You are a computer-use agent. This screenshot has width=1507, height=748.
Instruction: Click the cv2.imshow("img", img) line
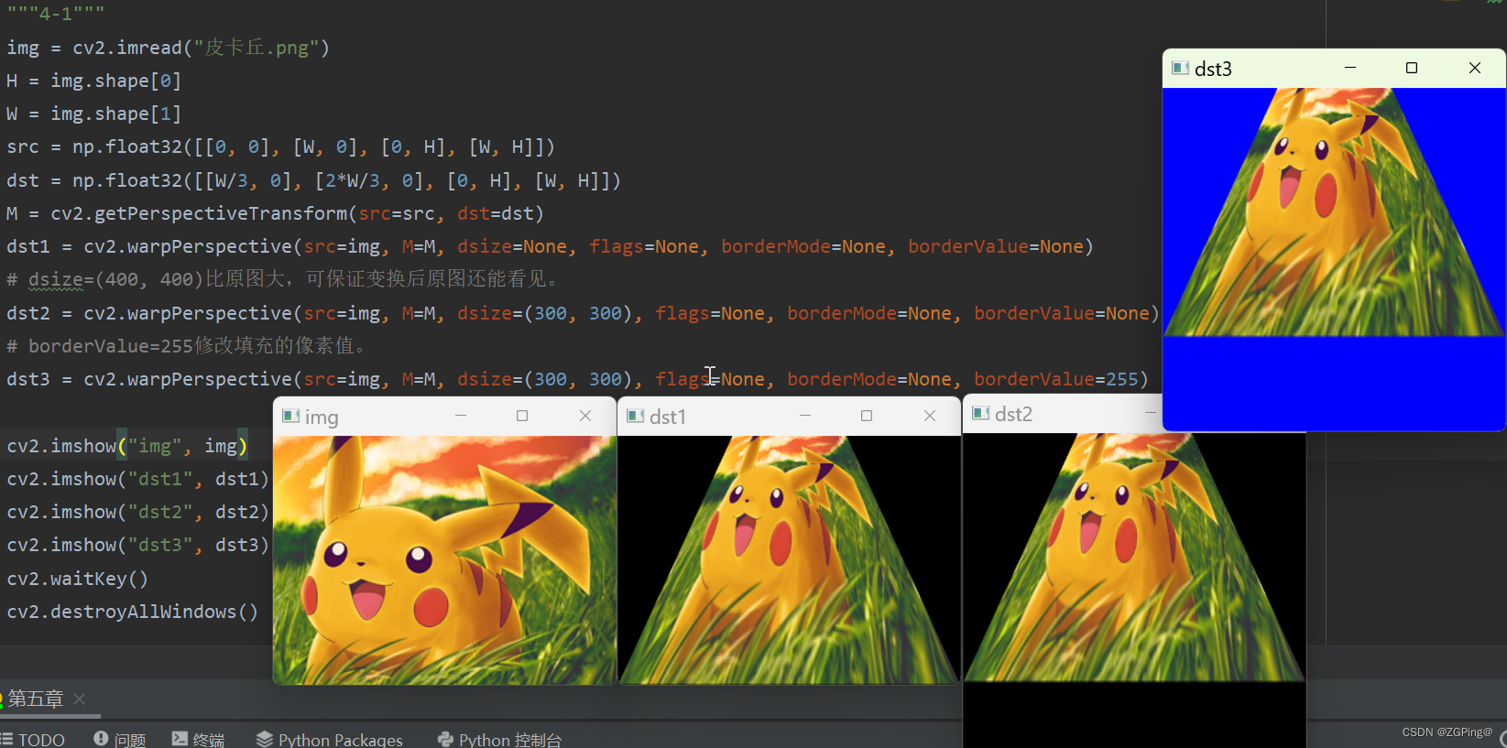127,446
